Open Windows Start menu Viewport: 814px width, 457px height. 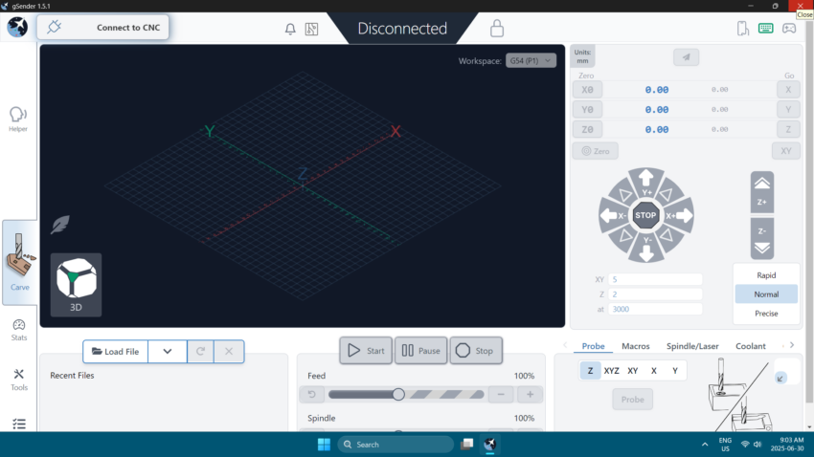[324, 445]
